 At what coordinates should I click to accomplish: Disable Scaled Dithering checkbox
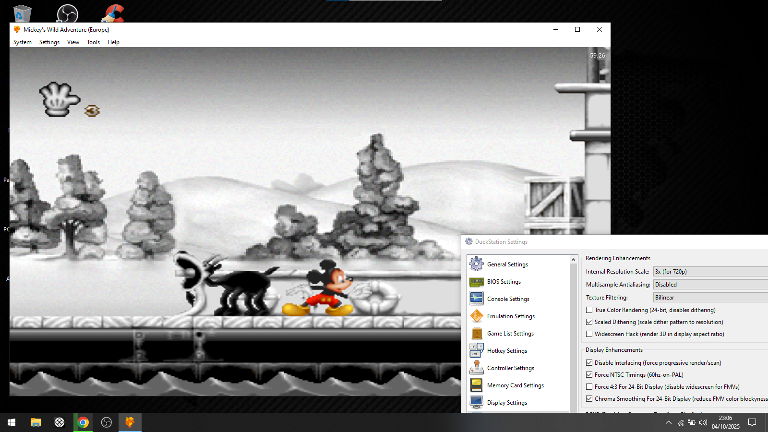coord(589,322)
